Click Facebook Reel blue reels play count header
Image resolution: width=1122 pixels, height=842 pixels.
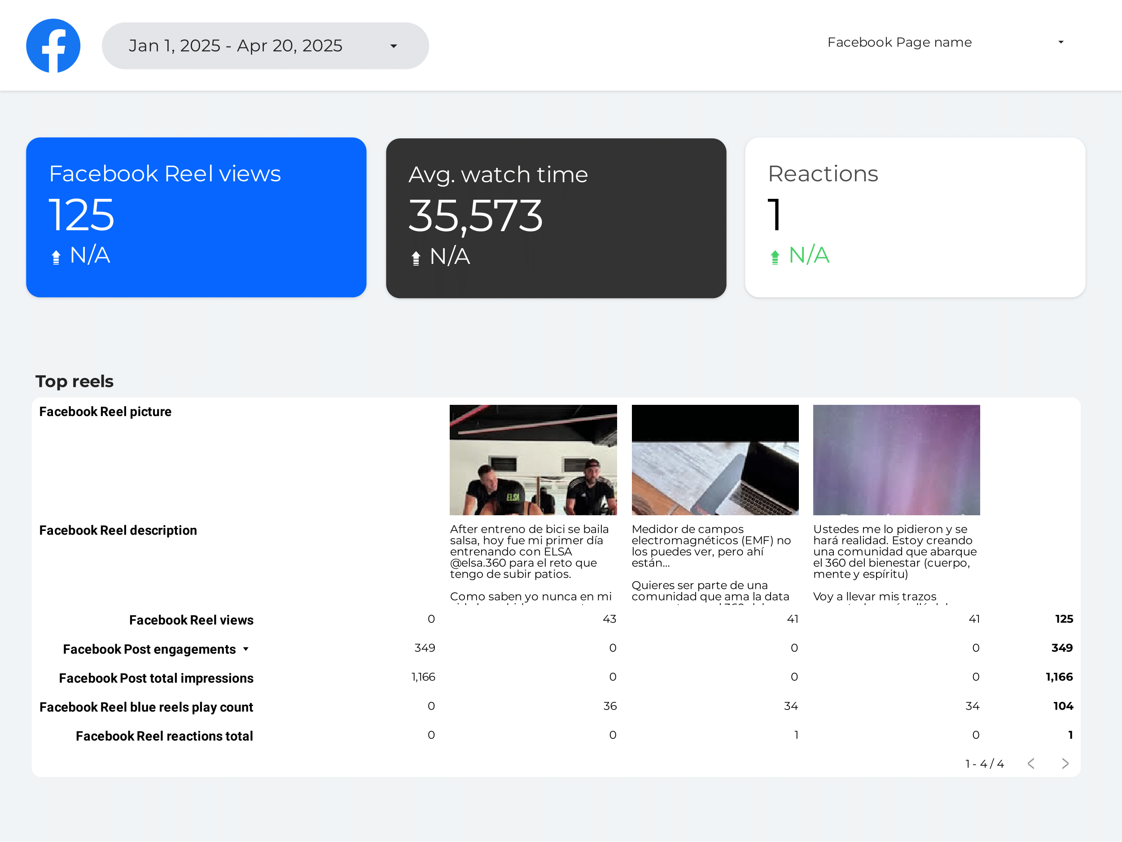click(146, 707)
